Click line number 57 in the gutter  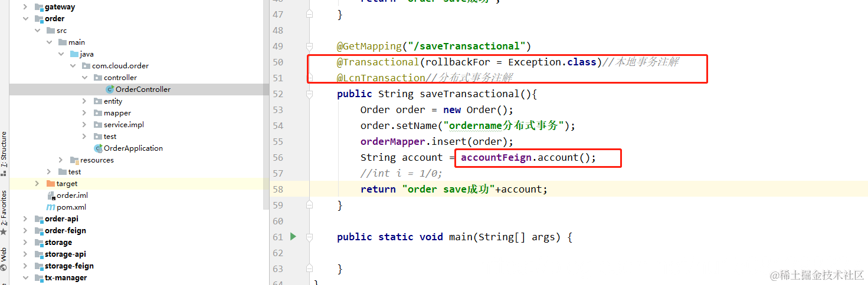tap(277, 174)
